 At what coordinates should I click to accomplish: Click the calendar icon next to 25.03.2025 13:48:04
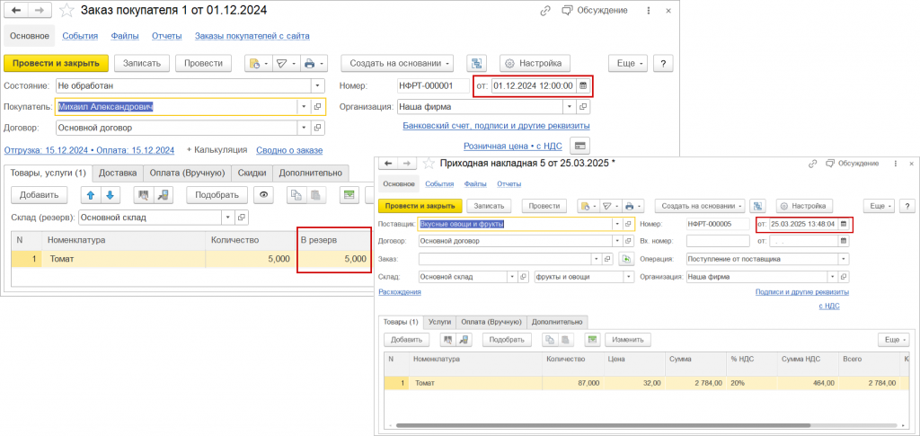click(844, 224)
